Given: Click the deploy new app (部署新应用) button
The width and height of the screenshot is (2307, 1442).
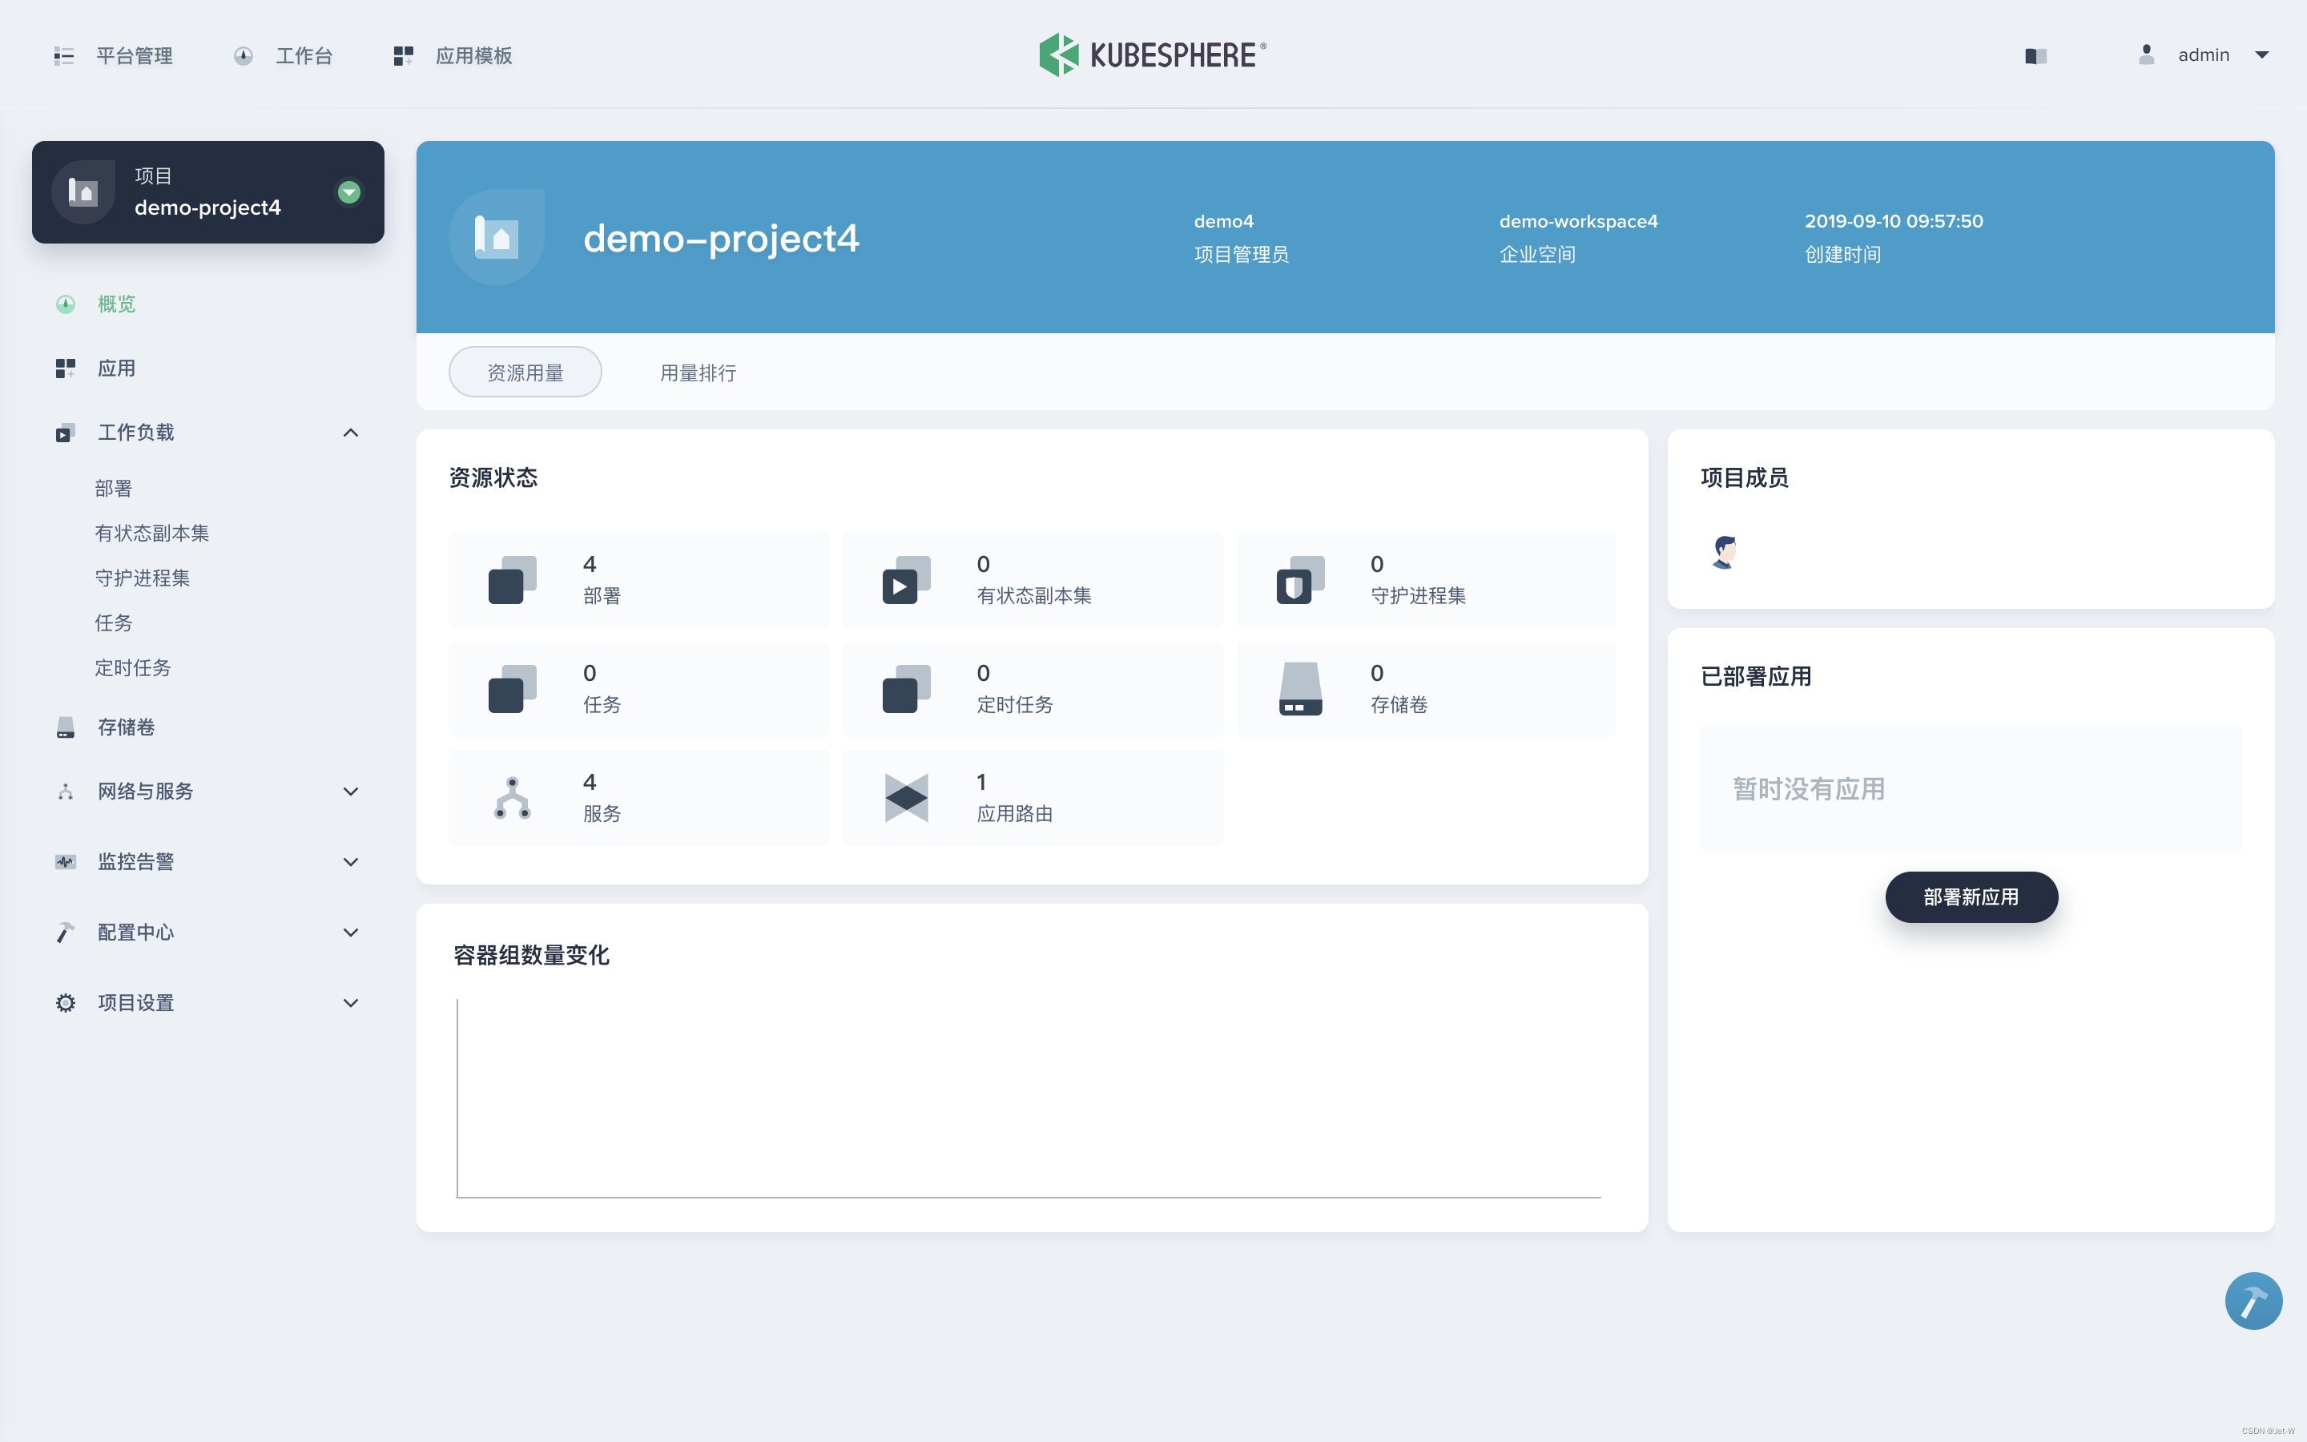Looking at the screenshot, I should [x=1971, y=896].
